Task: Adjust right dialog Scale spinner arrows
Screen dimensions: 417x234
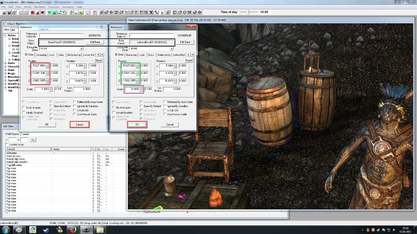Action: tap(141, 89)
